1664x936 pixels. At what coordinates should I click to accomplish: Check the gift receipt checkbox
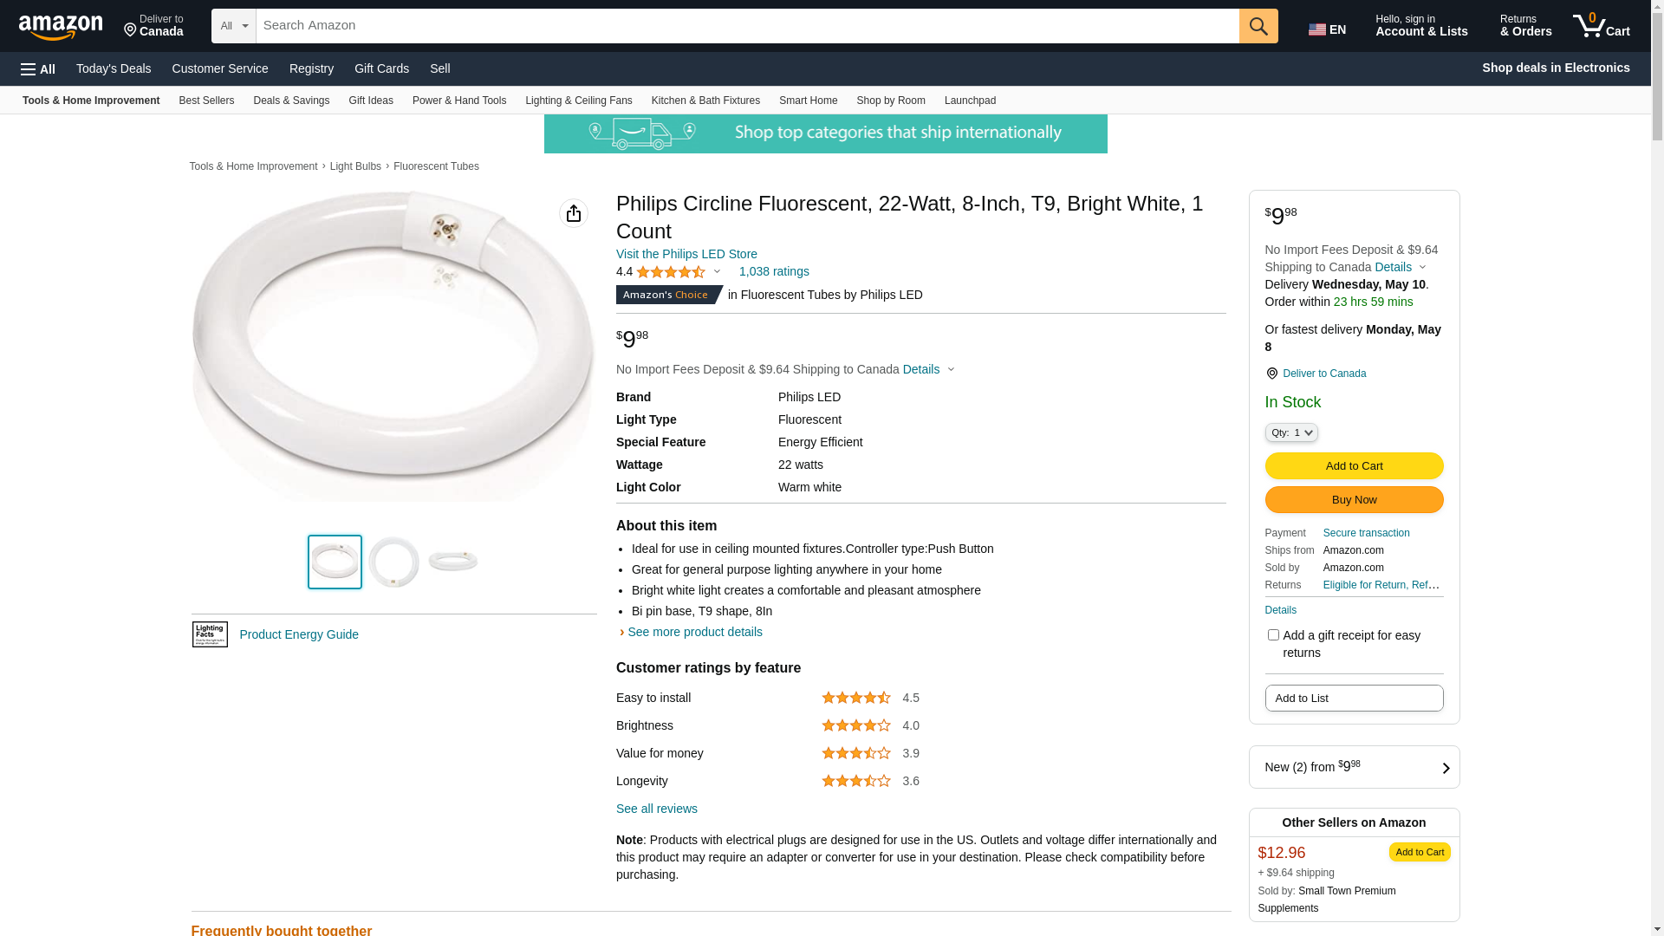pyautogui.click(x=1273, y=635)
